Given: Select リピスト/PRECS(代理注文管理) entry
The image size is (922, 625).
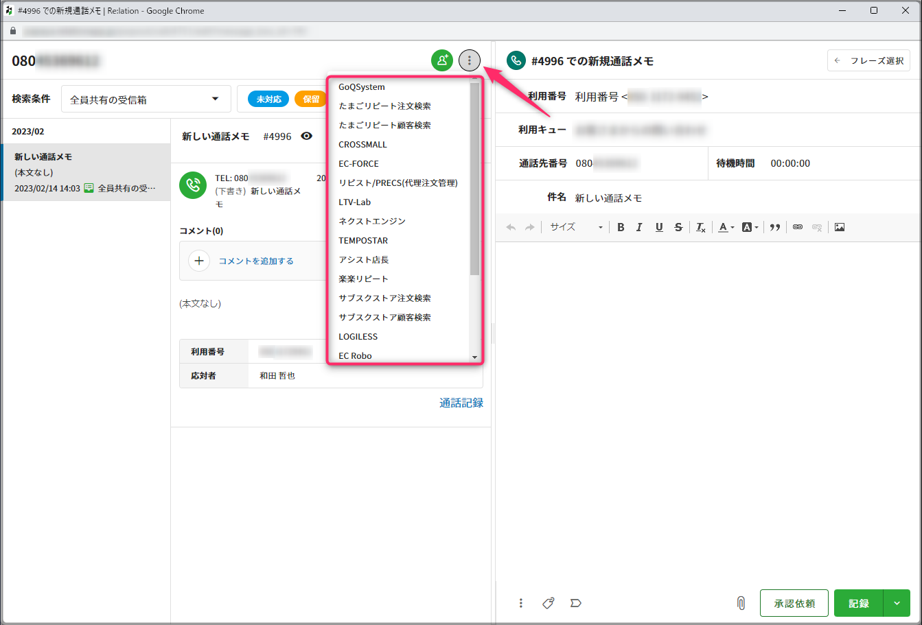Looking at the screenshot, I should [399, 183].
